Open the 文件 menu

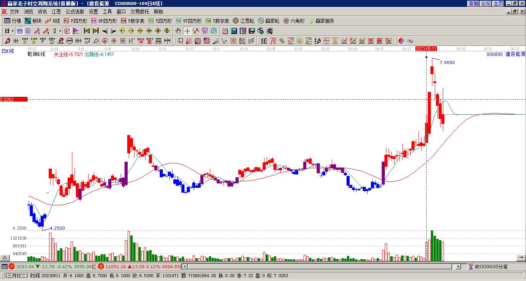point(14,12)
